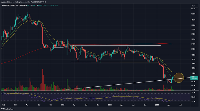Click the 240.0 price axis label
This screenshot has height=111, width=200.
(193, 44)
